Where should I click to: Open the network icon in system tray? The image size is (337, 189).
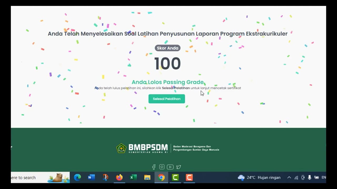coord(296,178)
